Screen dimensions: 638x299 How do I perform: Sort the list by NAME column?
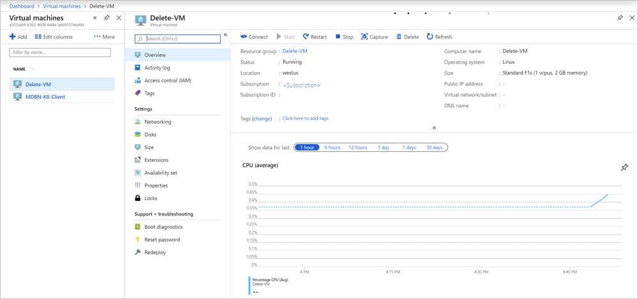[x=22, y=69]
